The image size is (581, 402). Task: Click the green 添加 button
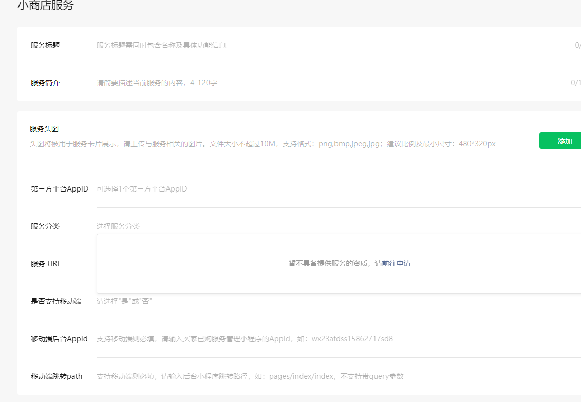560,141
